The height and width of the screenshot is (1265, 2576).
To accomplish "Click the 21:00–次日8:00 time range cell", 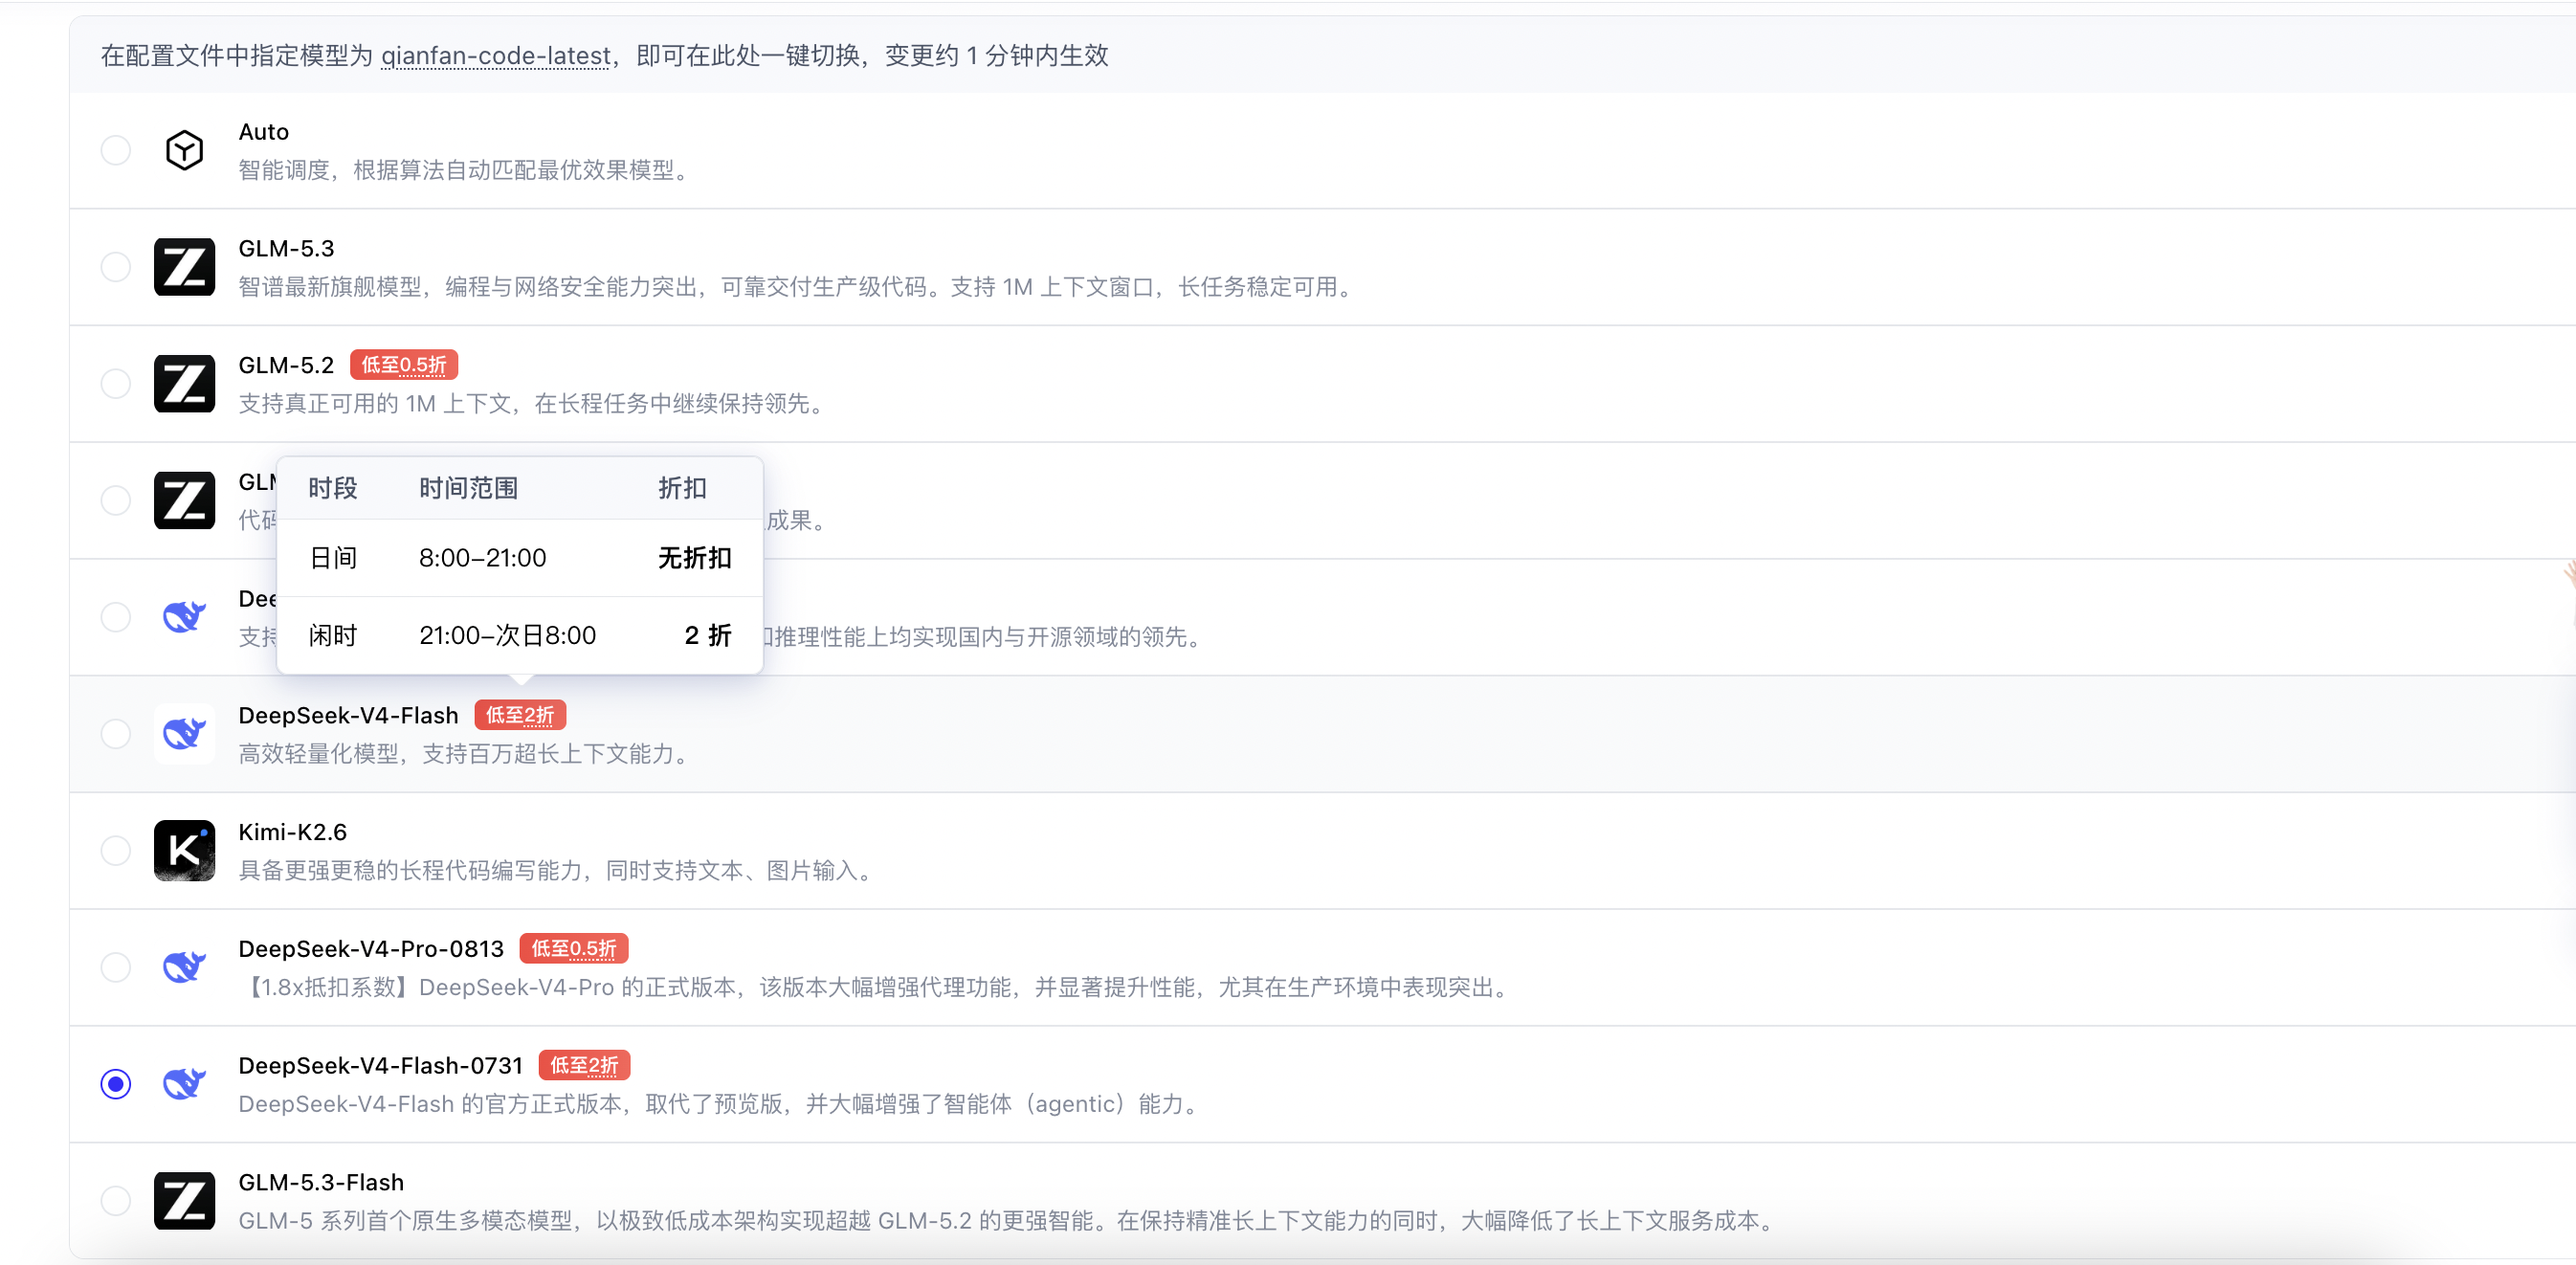I will tap(508, 636).
